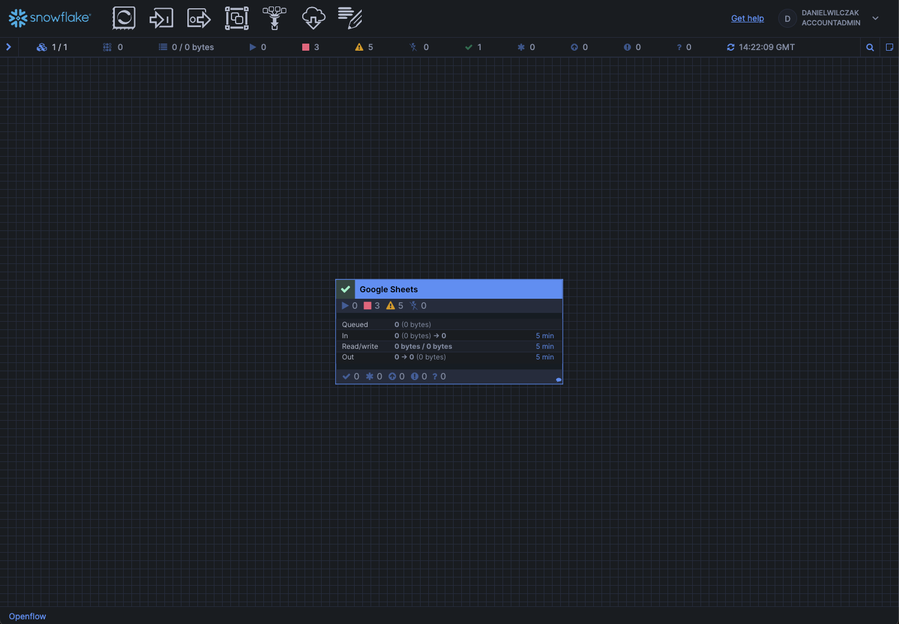Open the Get help link
This screenshot has height=624, width=899.
[747, 18]
